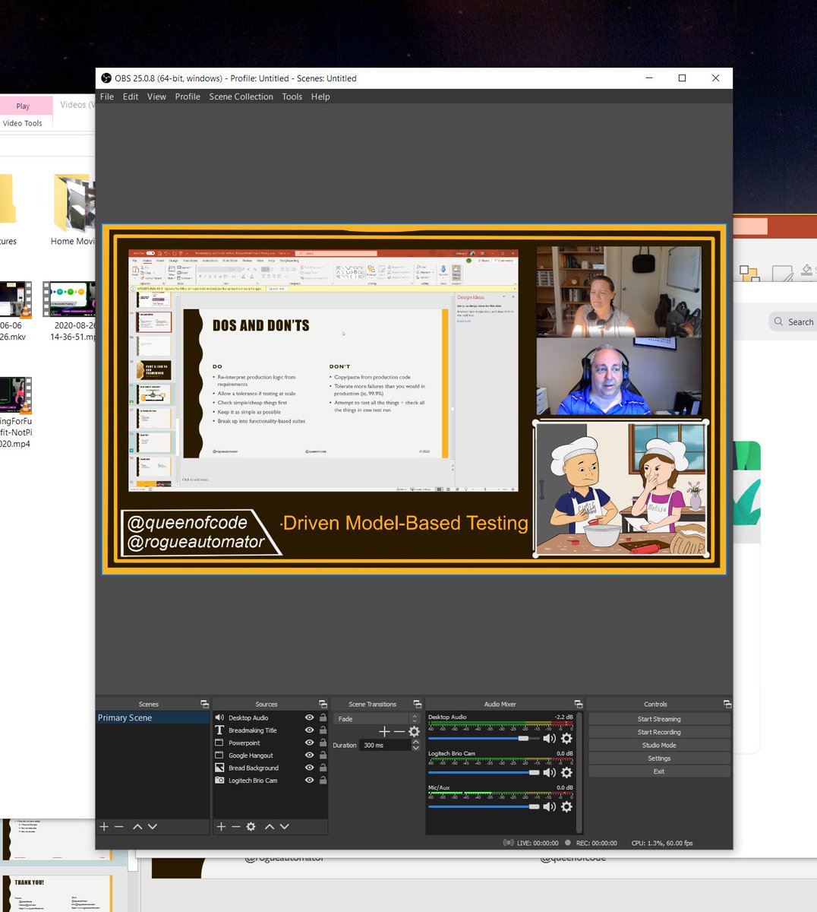Add a new source with plus icon
Viewport: 817px width, 912px height.
point(221,826)
